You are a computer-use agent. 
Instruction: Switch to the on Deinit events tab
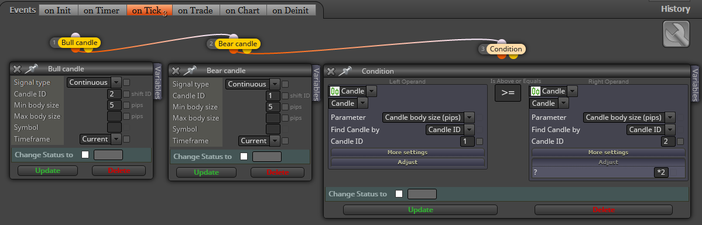click(x=291, y=11)
